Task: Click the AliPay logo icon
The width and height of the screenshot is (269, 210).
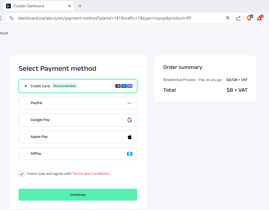Action: point(130,154)
